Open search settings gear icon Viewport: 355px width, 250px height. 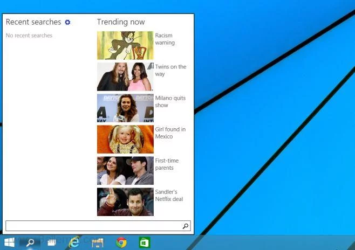[67, 22]
